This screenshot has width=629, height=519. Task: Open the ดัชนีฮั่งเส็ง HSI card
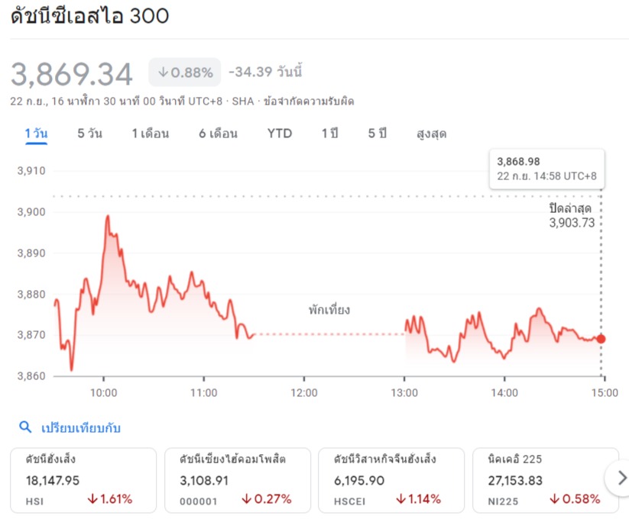83,479
